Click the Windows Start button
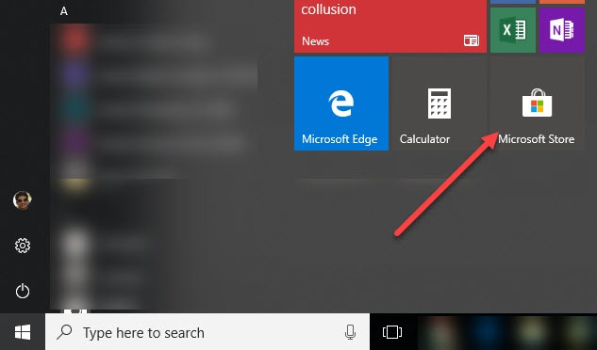This screenshot has height=350, width=597. pyautogui.click(x=23, y=332)
